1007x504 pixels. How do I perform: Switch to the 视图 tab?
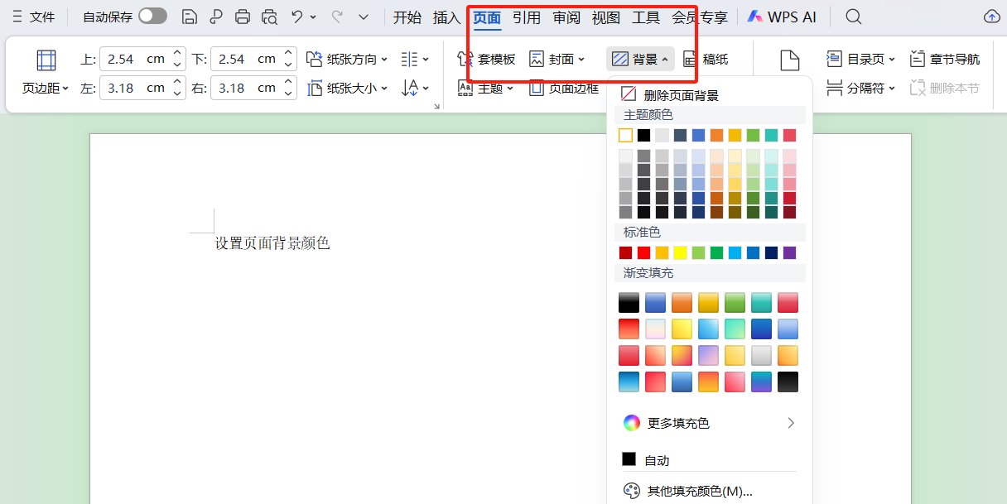(606, 17)
